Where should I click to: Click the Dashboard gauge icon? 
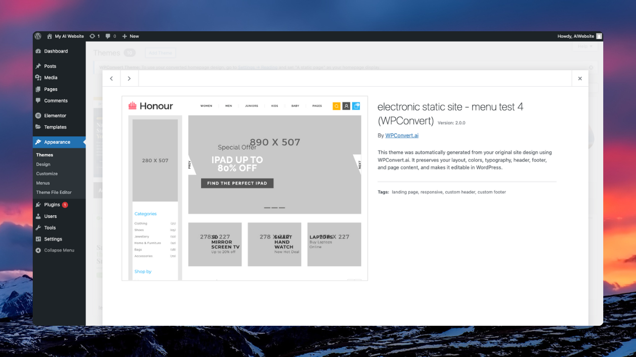[x=38, y=51]
